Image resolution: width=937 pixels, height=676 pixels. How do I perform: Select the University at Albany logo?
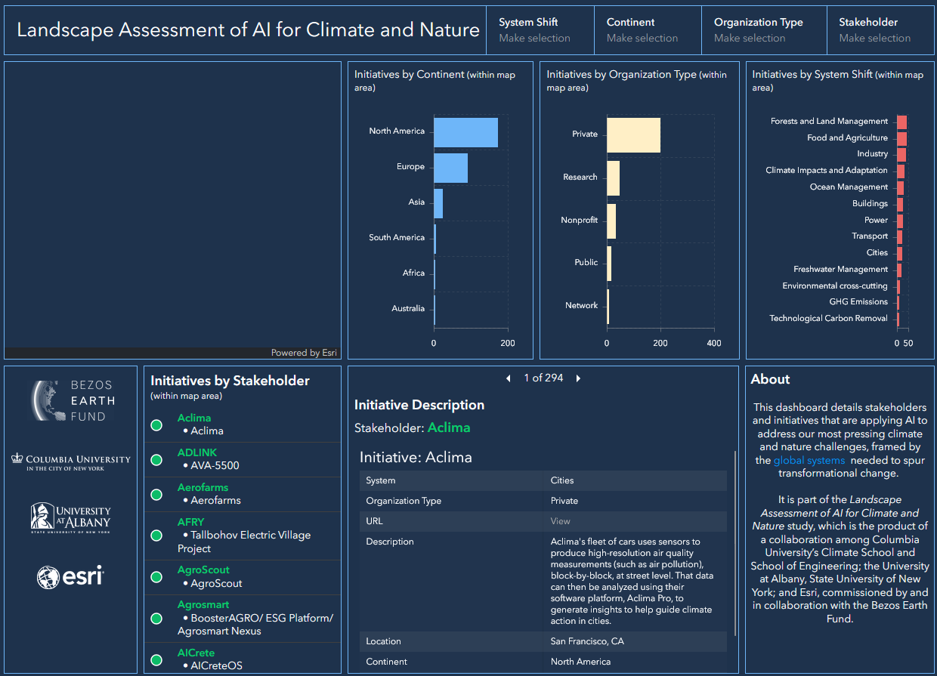(70, 518)
